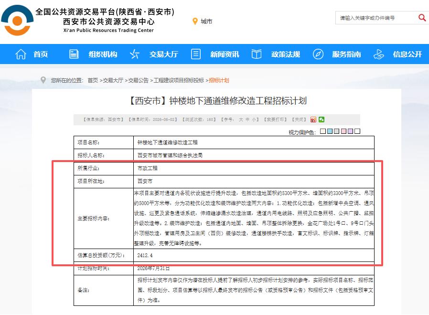This screenshot has width=429, height=315.
Task: Follow the 交易公告 breadcrumb link
Action: [139, 80]
